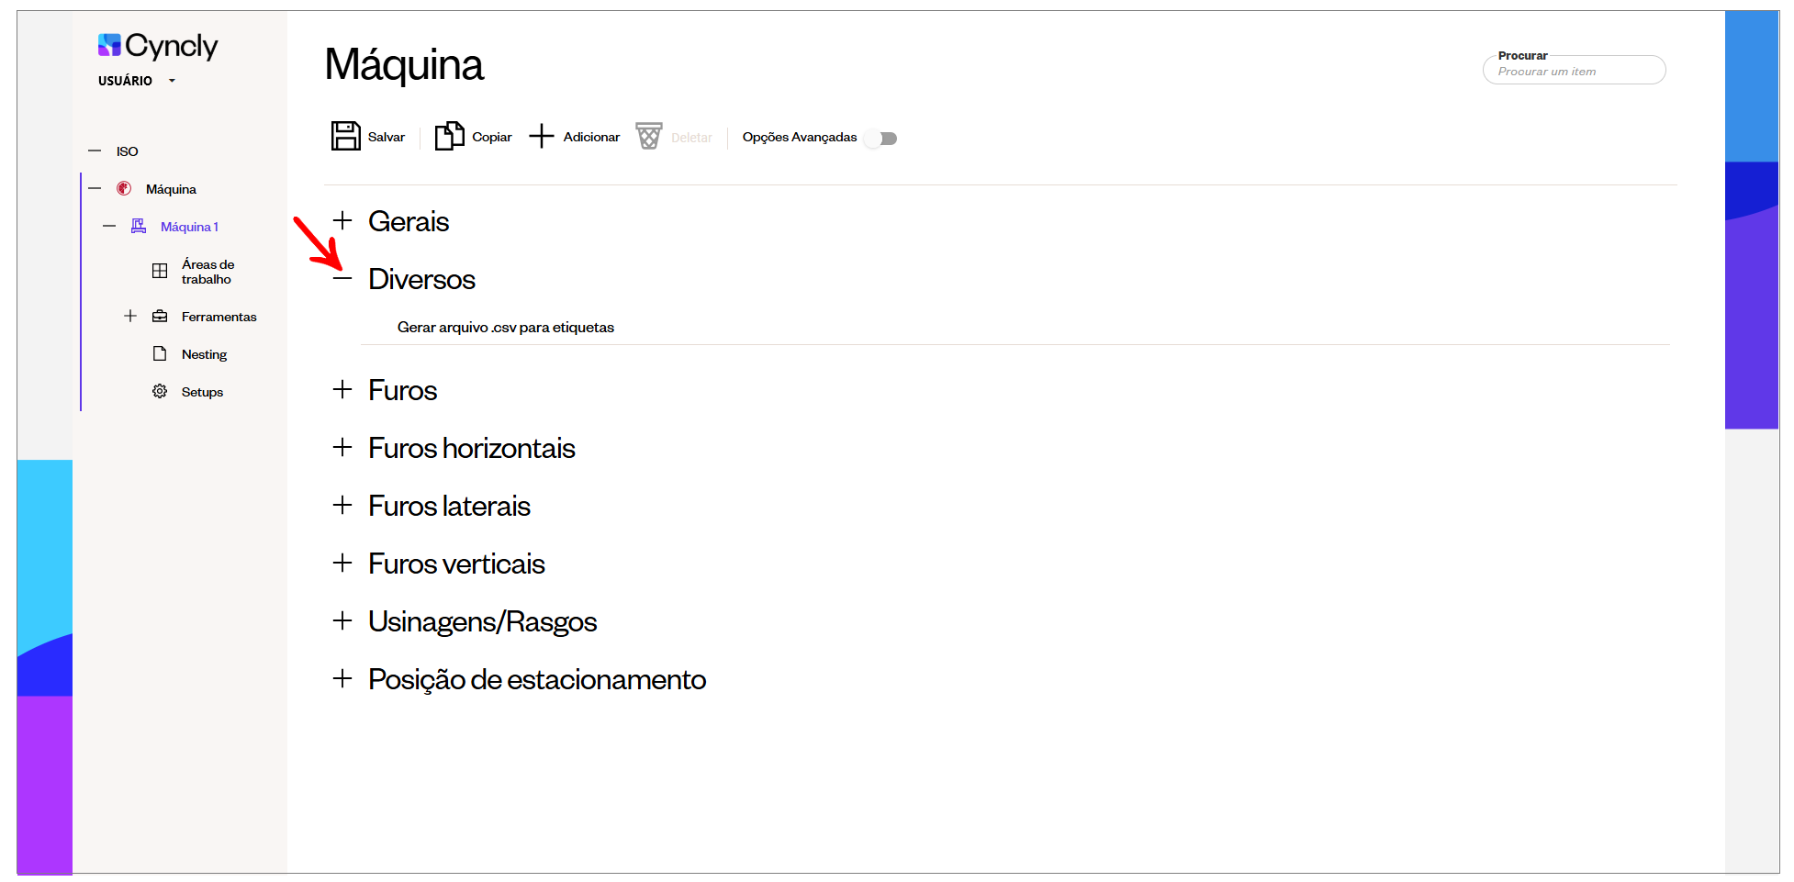Open Setups via its gear icon
The height and width of the screenshot is (882, 1794).
pyautogui.click(x=160, y=391)
